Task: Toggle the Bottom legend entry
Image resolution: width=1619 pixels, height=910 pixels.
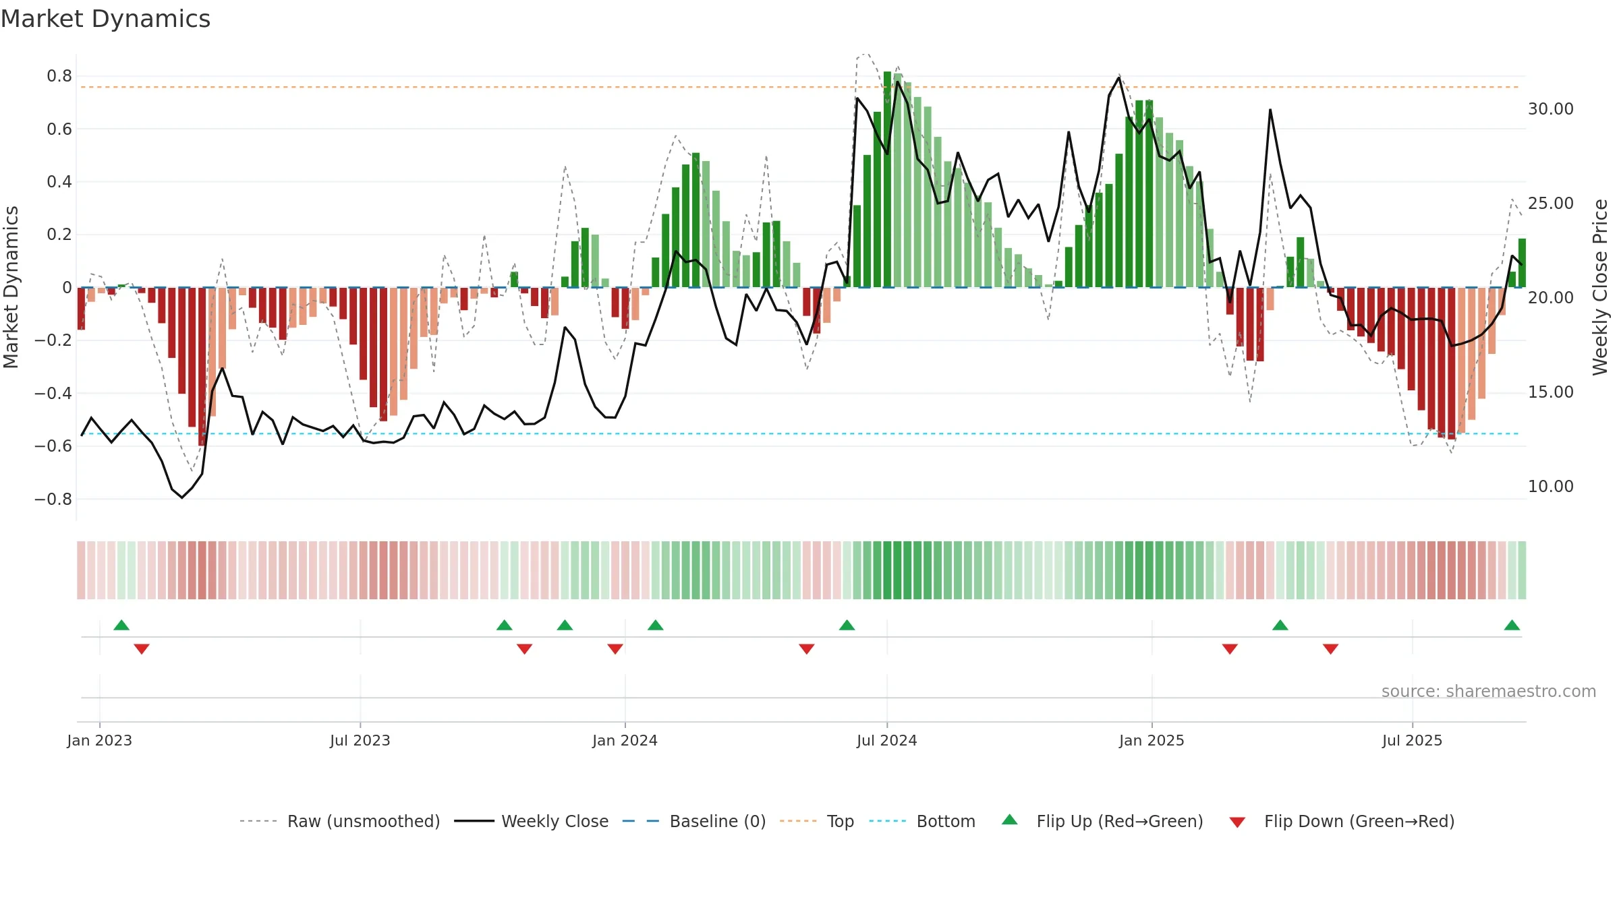Action: coord(922,821)
